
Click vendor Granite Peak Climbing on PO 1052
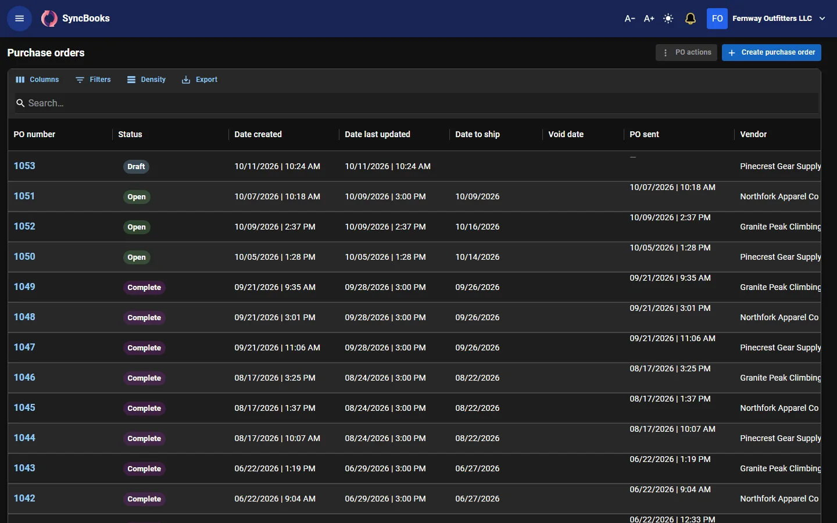780,227
